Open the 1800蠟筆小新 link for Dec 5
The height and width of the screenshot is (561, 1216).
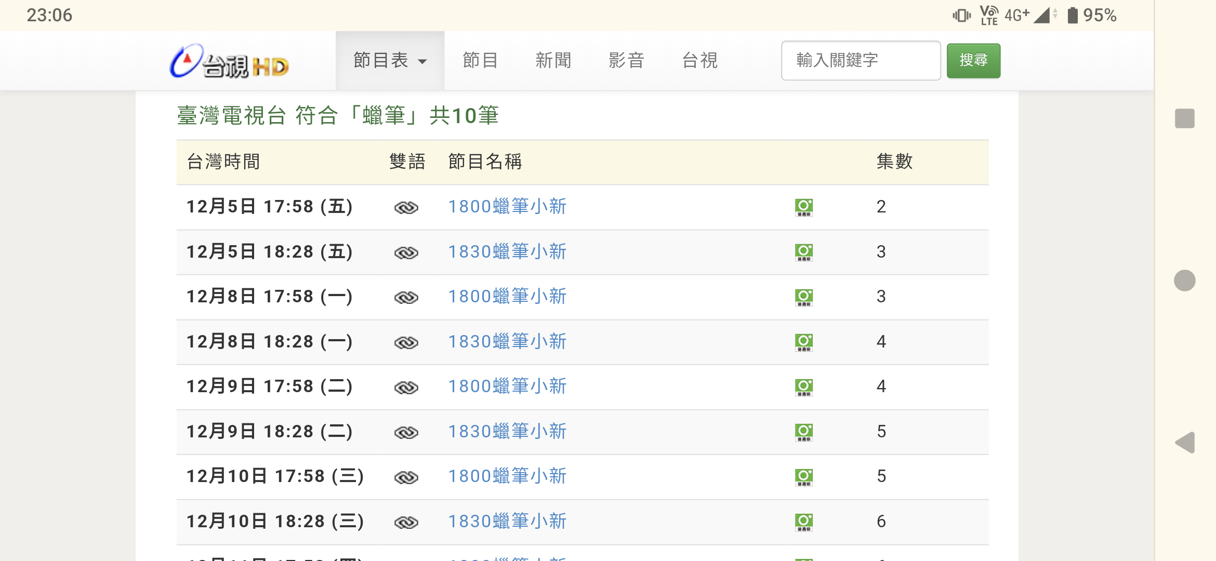coord(507,207)
